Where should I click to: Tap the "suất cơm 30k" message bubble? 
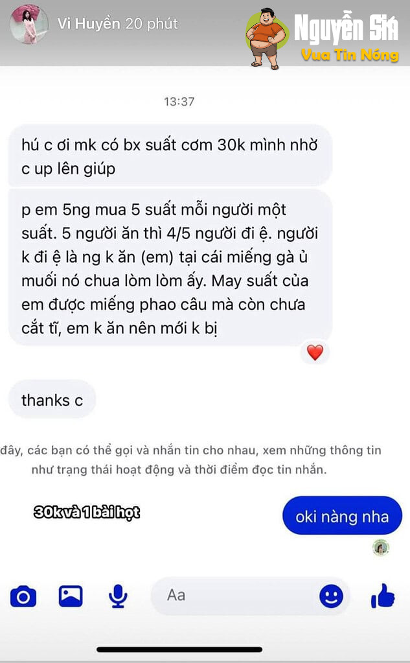click(x=170, y=156)
